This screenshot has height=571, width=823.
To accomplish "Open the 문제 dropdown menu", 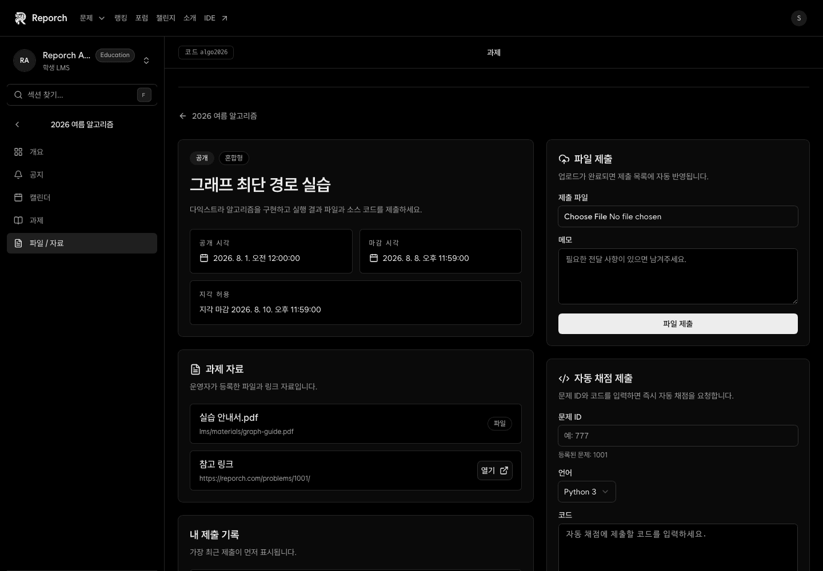I will click(x=93, y=18).
